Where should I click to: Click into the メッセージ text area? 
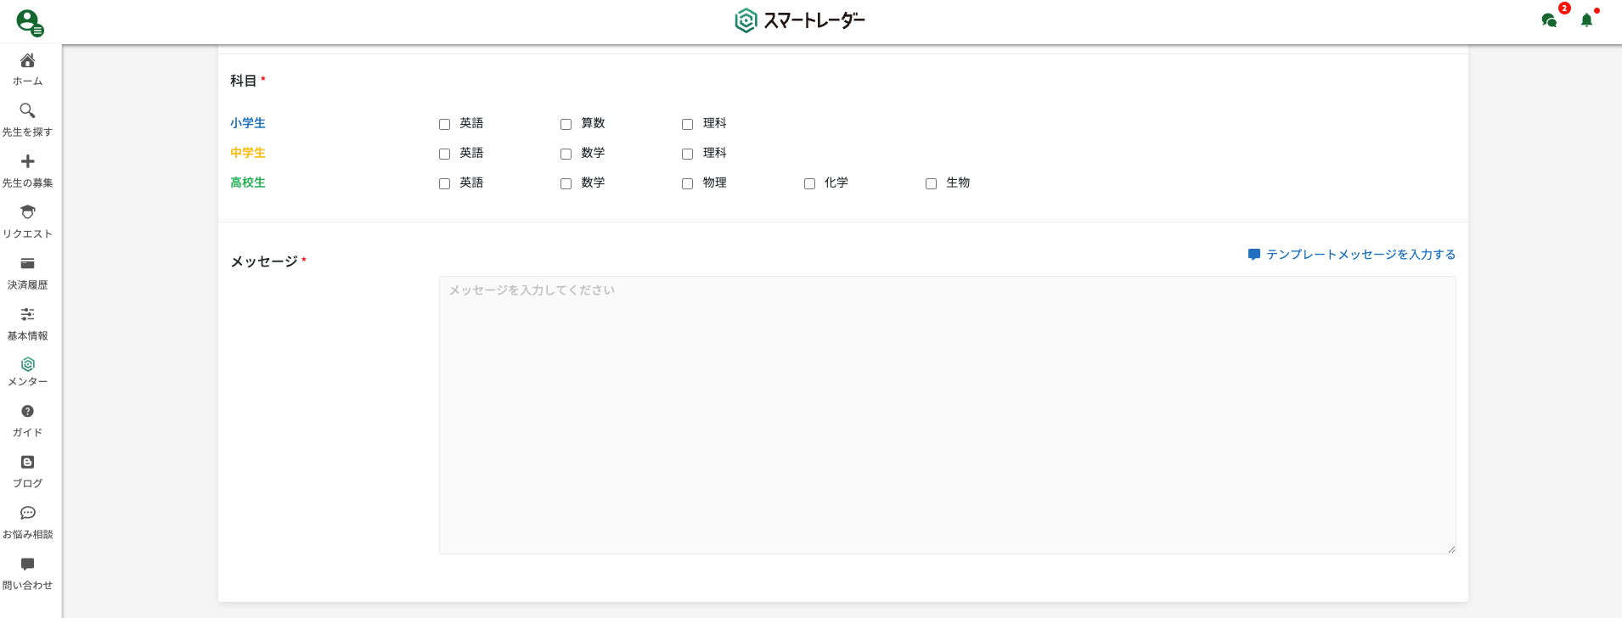point(947,415)
